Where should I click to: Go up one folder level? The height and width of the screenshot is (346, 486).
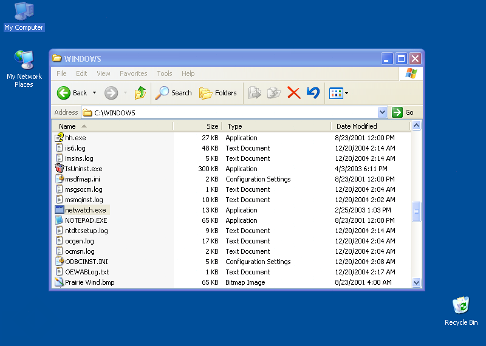[140, 93]
